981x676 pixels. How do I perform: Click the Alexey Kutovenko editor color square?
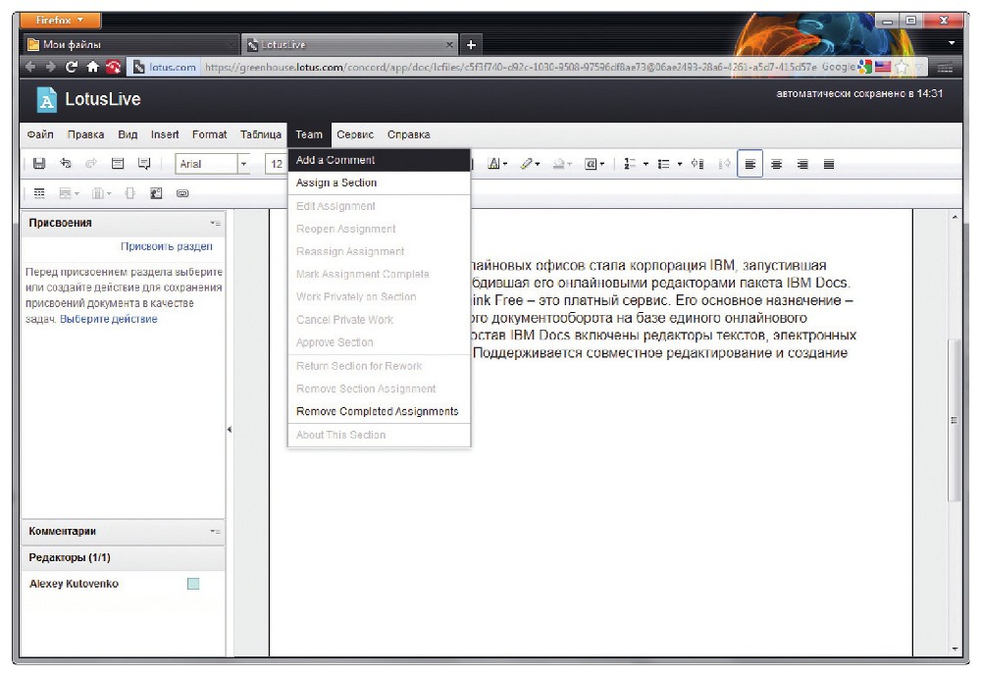193,584
